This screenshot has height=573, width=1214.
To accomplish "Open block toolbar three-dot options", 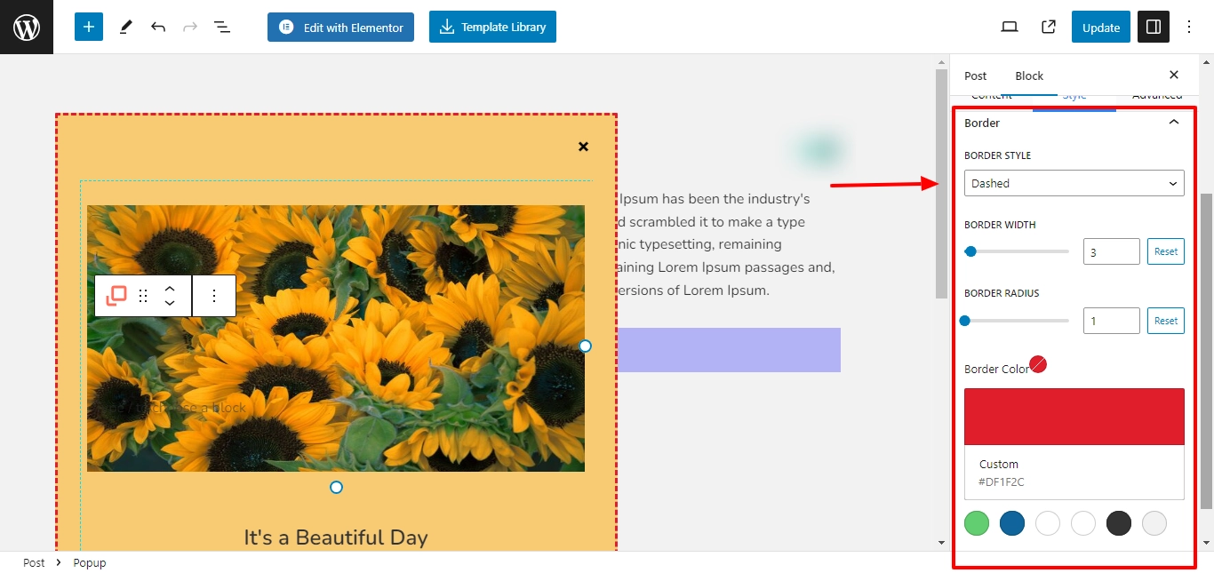I will [213, 296].
